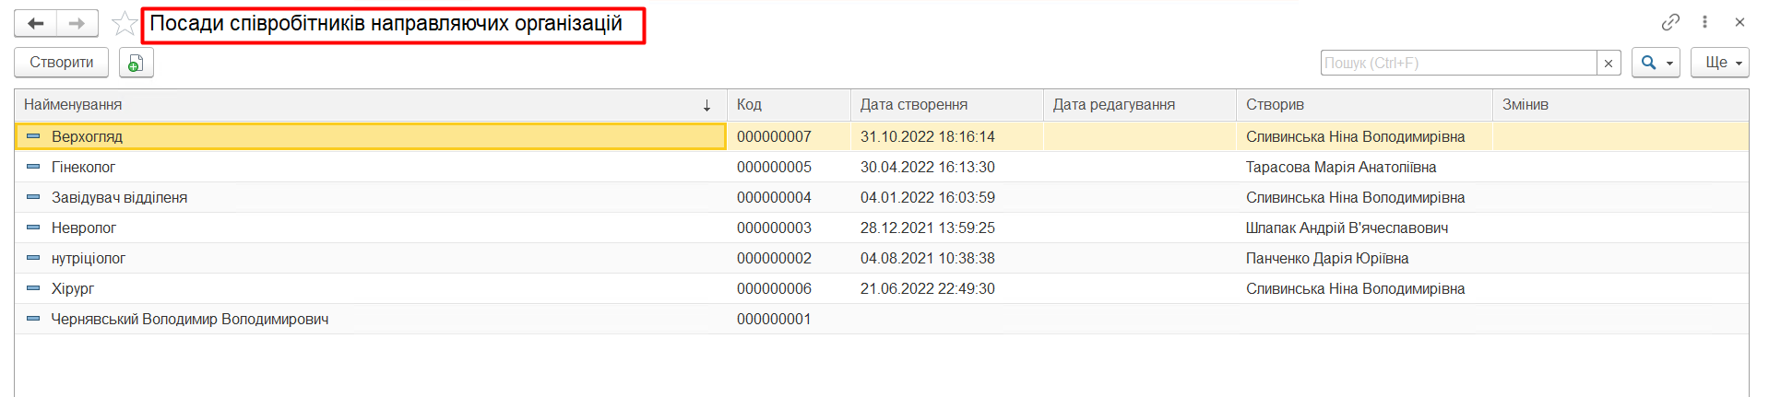Click the Створив column header
This screenshot has width=1769, height=397.
click(1275, 105)
